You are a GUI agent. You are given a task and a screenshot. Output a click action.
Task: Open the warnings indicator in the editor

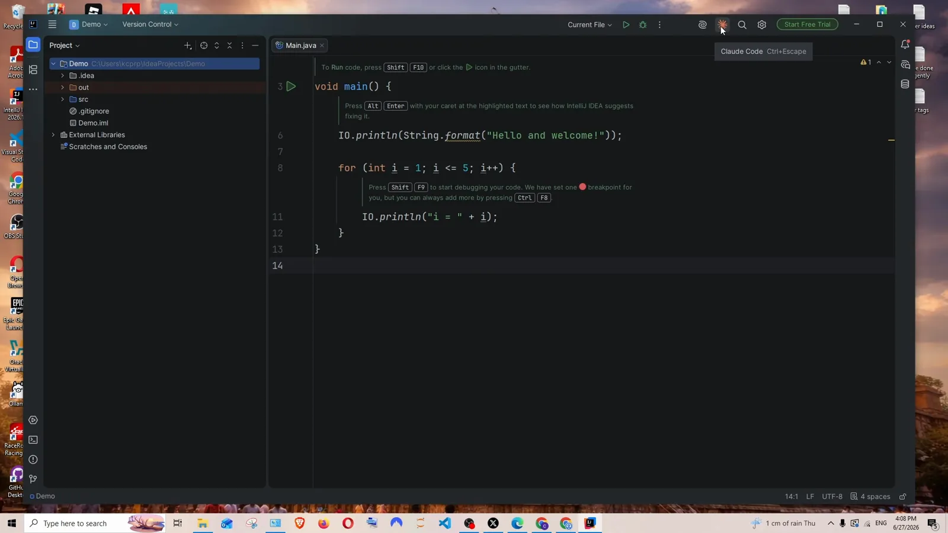tap(866, 62)
